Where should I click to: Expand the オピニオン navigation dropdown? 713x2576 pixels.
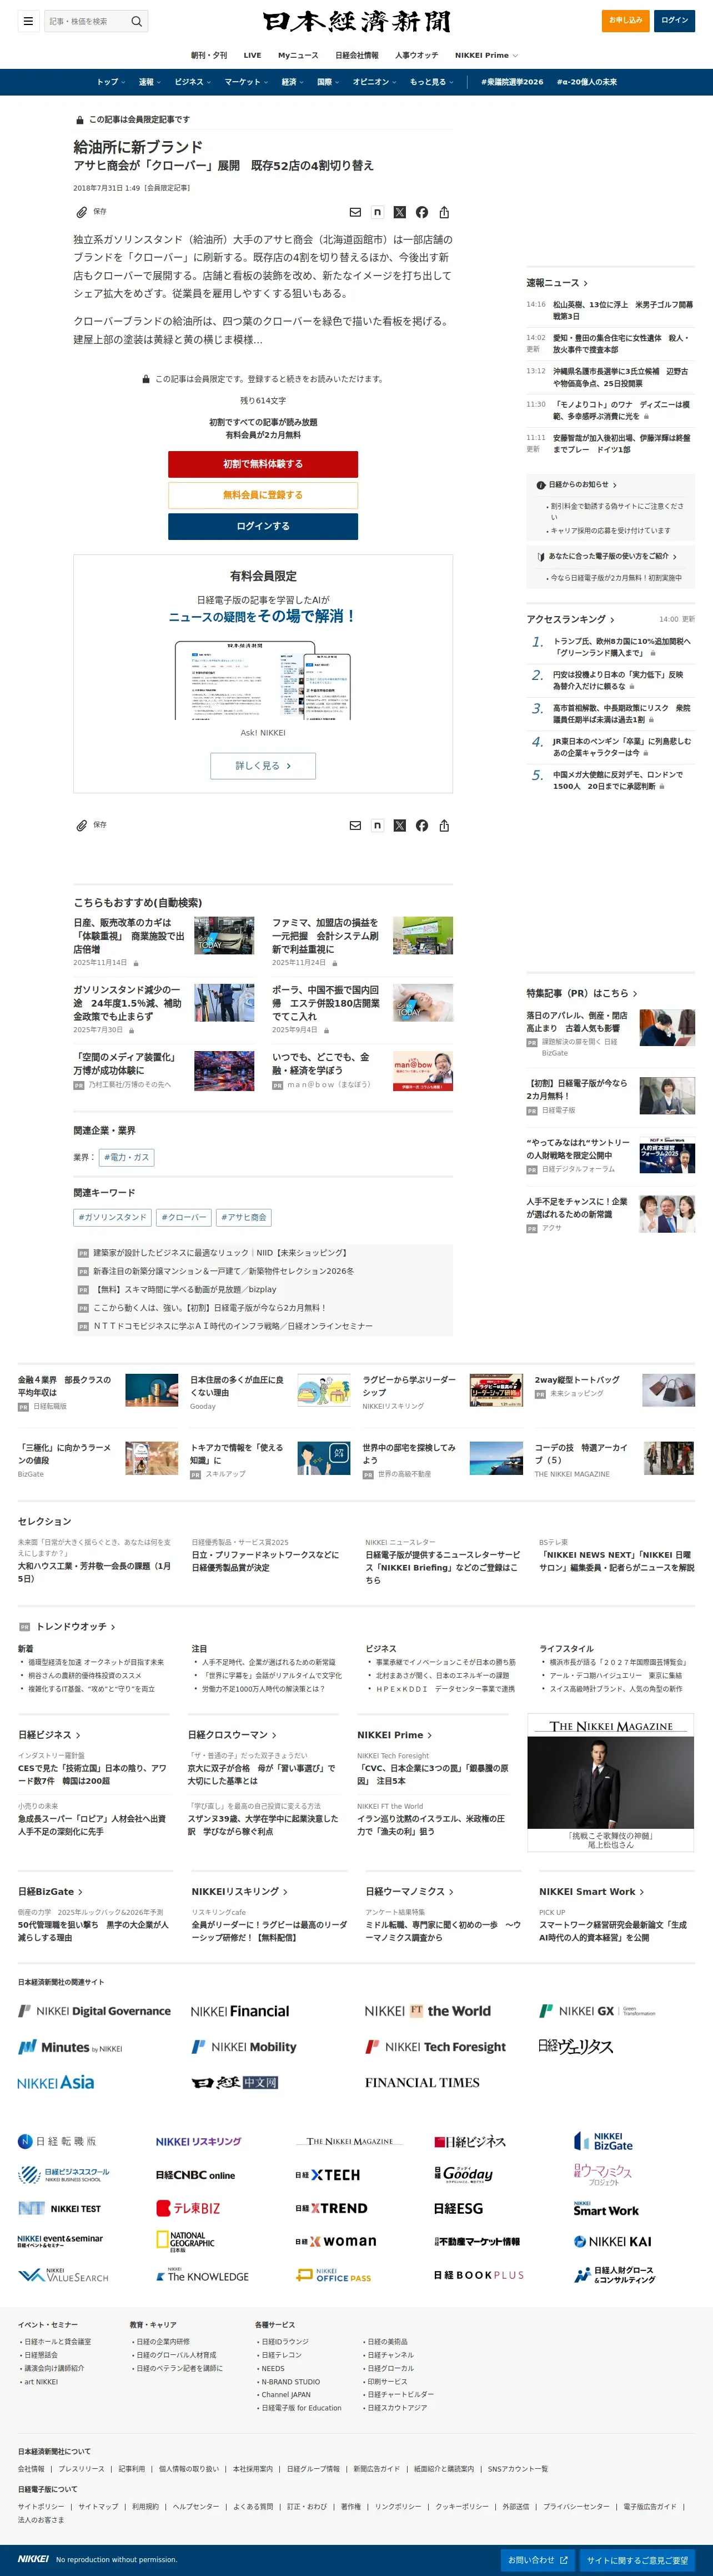[375, 82]
